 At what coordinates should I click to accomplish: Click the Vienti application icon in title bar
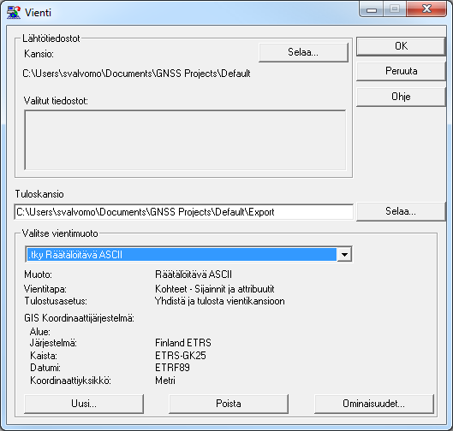click(14, 13)
